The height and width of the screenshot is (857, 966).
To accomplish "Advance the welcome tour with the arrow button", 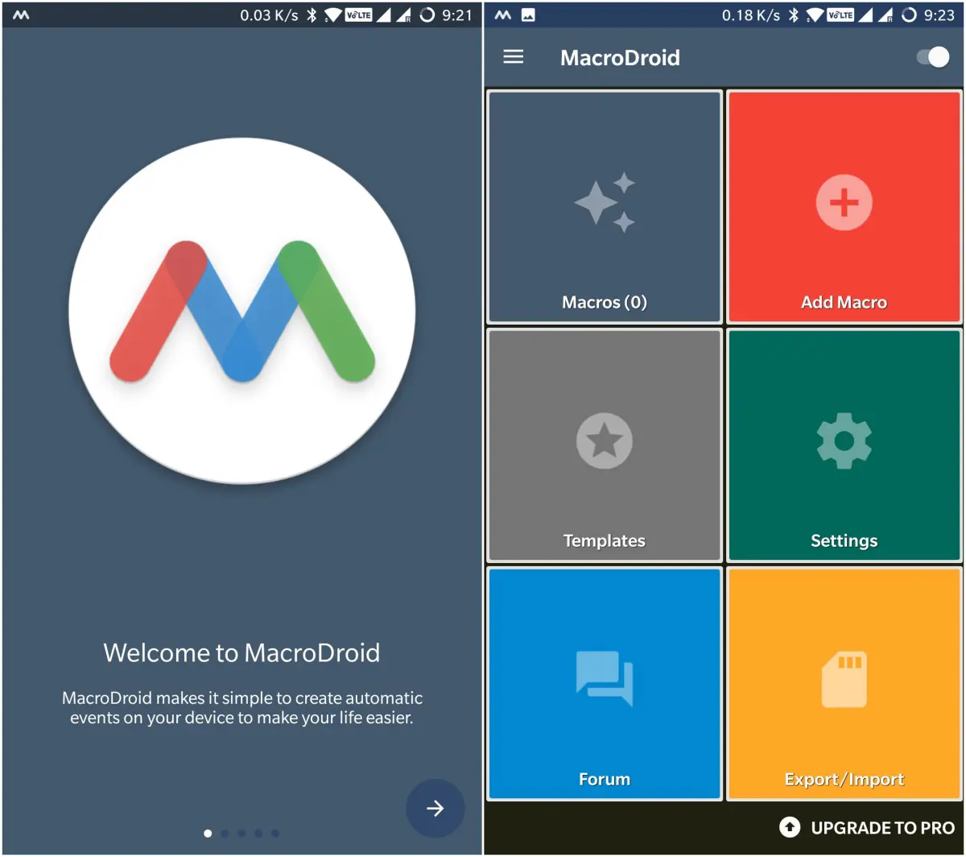I will coord(435,808).
